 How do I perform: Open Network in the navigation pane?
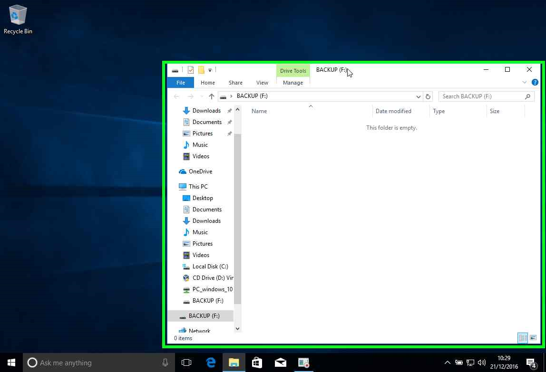pyautogui.click(x=199, y=330)
